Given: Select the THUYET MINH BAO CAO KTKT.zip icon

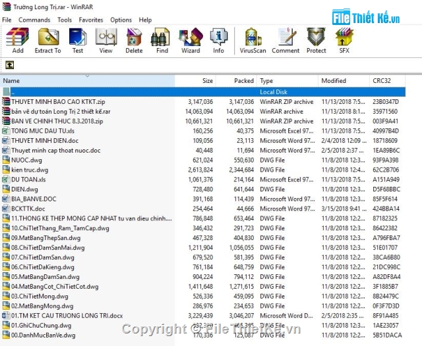Looking at the screenshot, I should (x=6, y=101).
